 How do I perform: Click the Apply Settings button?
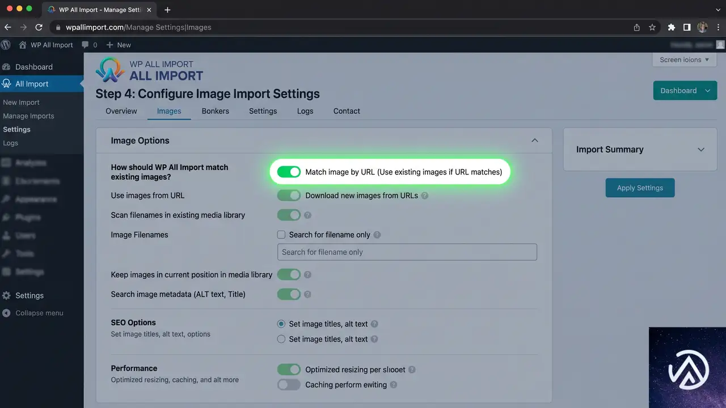click(640, 188)
